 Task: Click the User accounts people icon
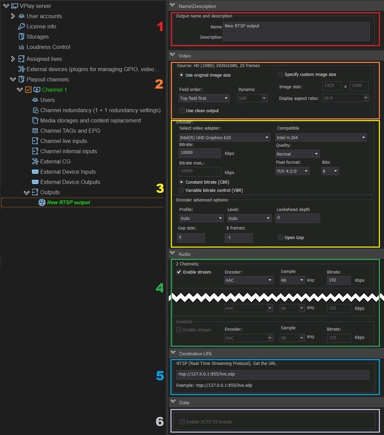point(22,16)
